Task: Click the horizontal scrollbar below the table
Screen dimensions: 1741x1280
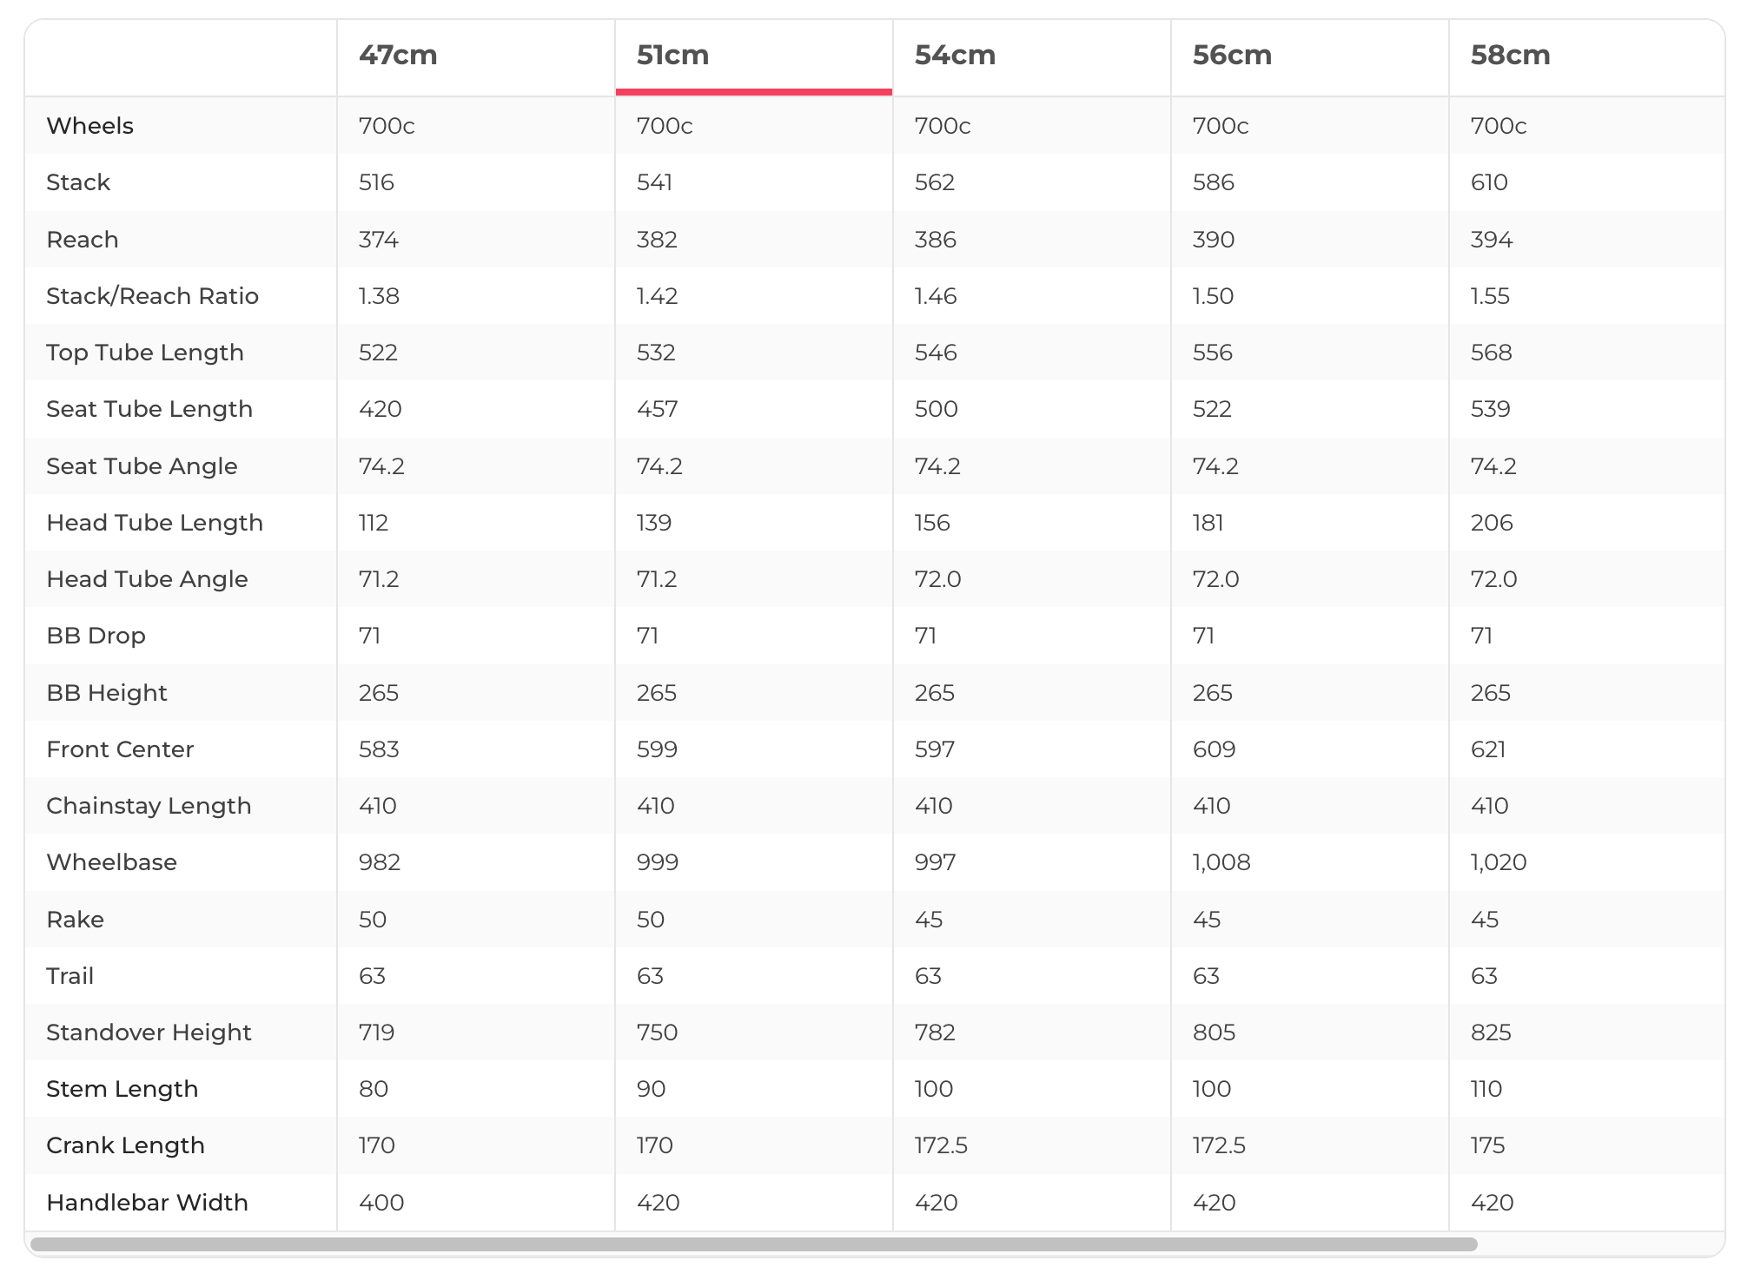Action: pyautogui.click(x=754, y=1244)
